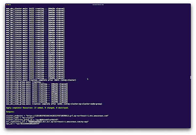This screenshot has height=135, width=196.
Task: Click the yellow minimize window button
Action: click(8, 5)
